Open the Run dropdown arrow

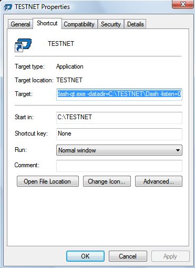(178, 150)
